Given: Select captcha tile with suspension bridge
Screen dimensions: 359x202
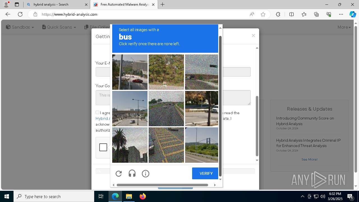Looking at the screenshot, I should click(x=202, y=145).
